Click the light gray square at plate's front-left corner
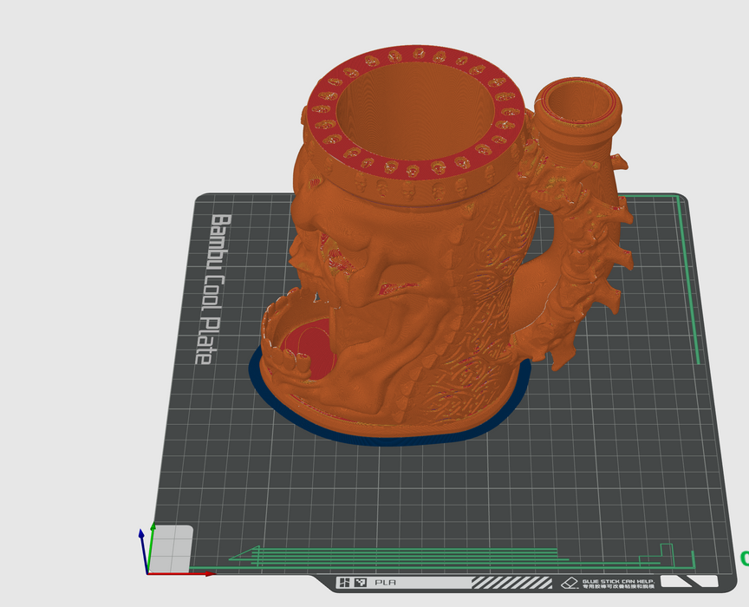749x607 pixels. 173,546
